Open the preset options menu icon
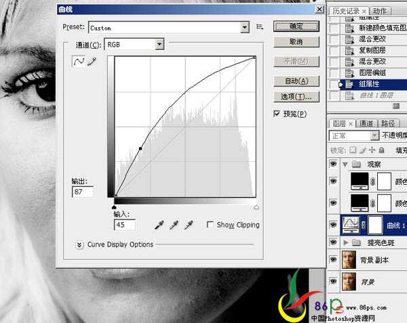The image size is (407, 323). pyautogui.click(x=260, y=26)
